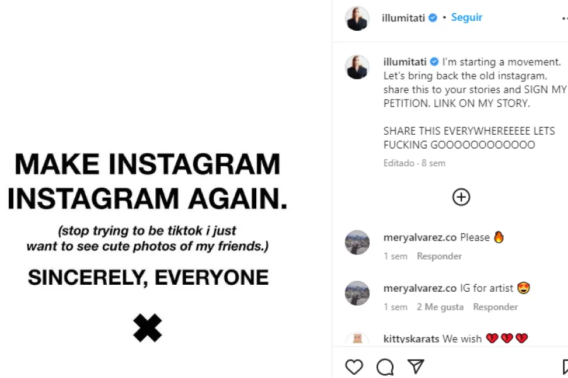Open the comment field via the speech bubble icon
The height and width of the screenshot is (378, 568).
point(385,367)
